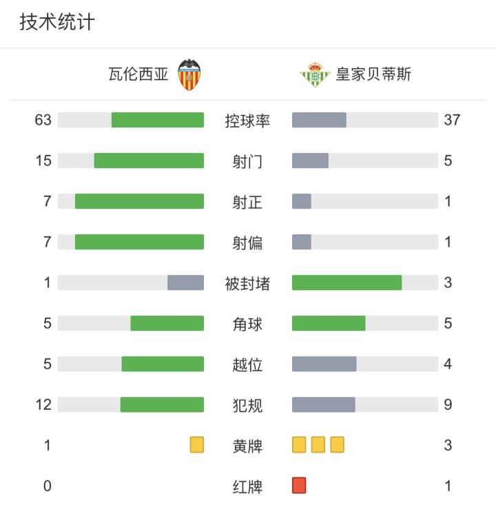Click Valencia's single yellow card icon
This screenshot has height=505, width=496.
pos(197,445)
